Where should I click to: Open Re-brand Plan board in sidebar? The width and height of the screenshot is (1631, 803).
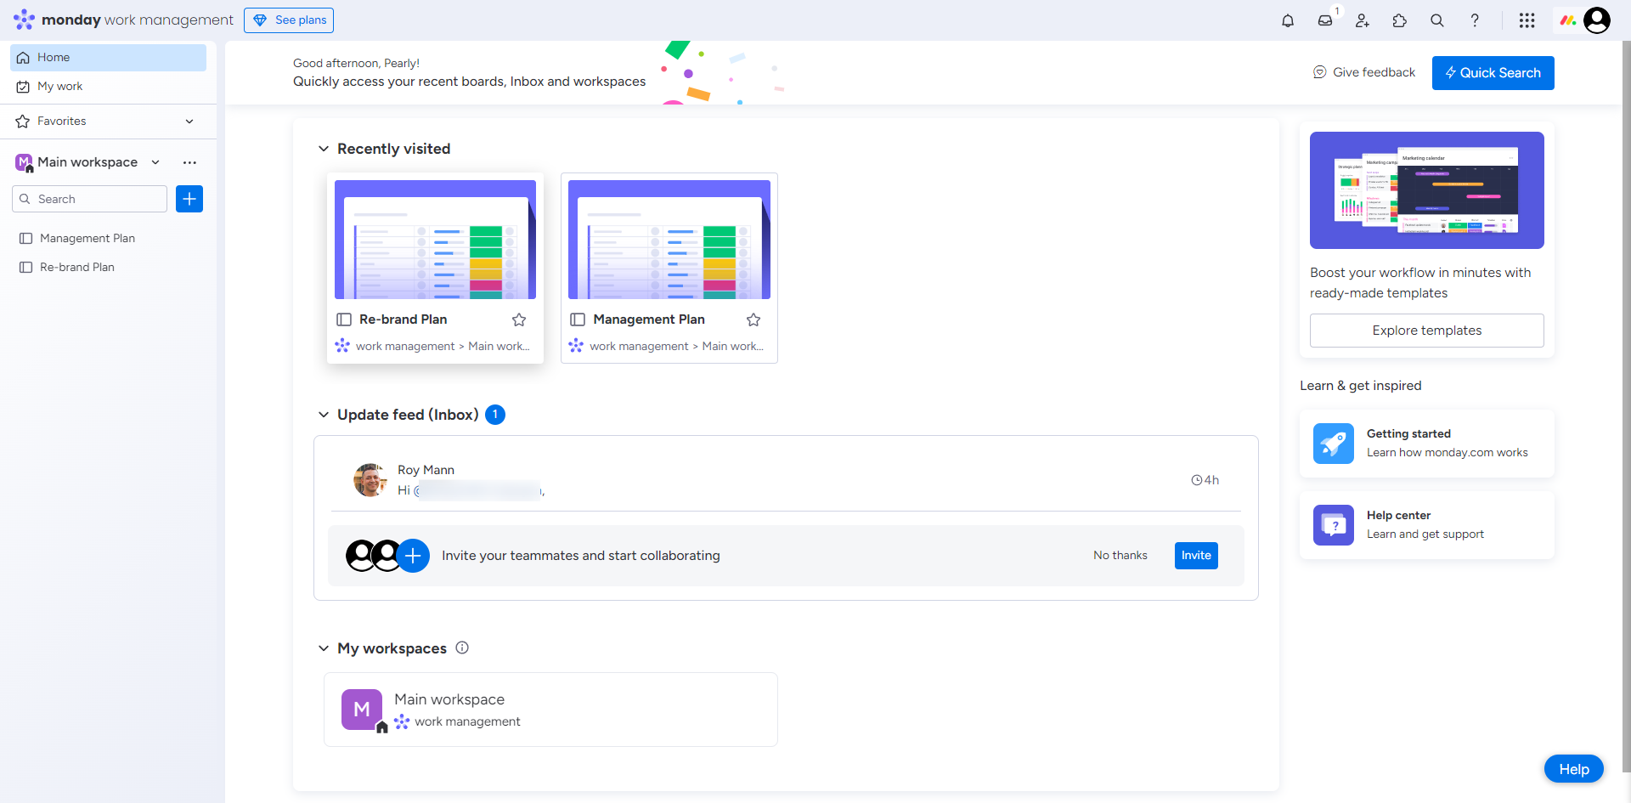pyautogui.click(x=108, y=268)
